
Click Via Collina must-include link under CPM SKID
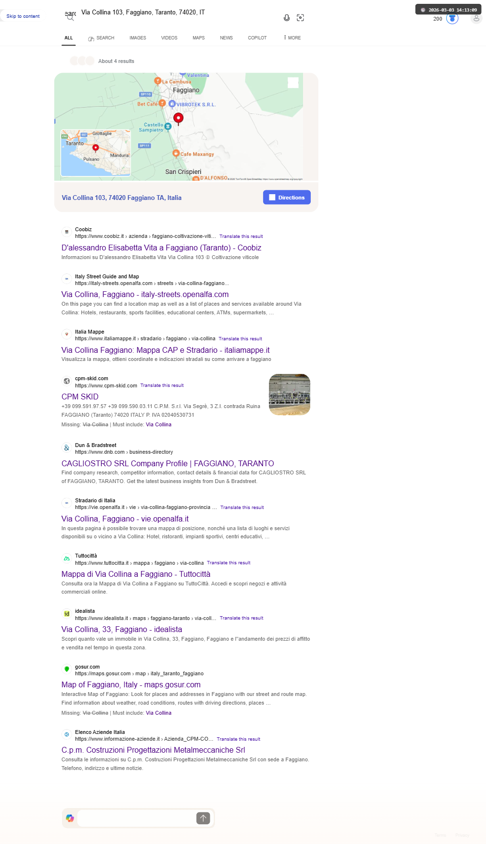[158, 425]
